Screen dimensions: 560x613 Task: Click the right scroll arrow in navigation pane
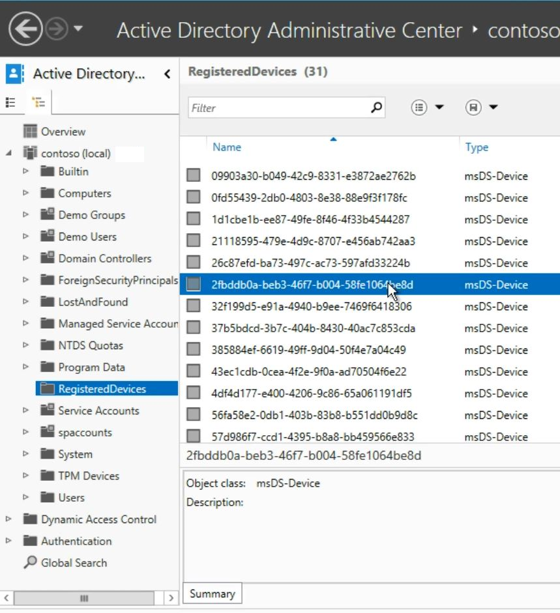171,598
